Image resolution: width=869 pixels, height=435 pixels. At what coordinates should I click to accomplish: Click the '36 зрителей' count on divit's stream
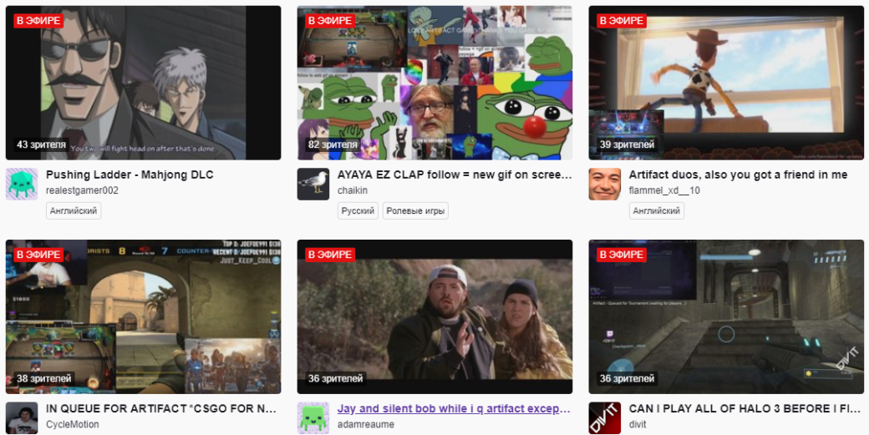point(628,378)
